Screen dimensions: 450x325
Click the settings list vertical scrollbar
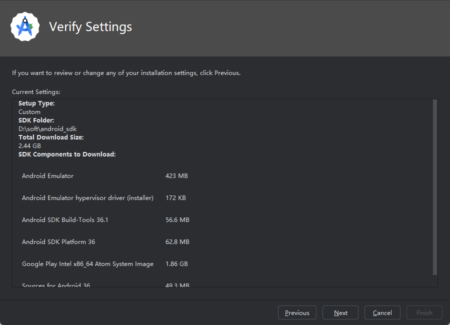coord(435,187)
